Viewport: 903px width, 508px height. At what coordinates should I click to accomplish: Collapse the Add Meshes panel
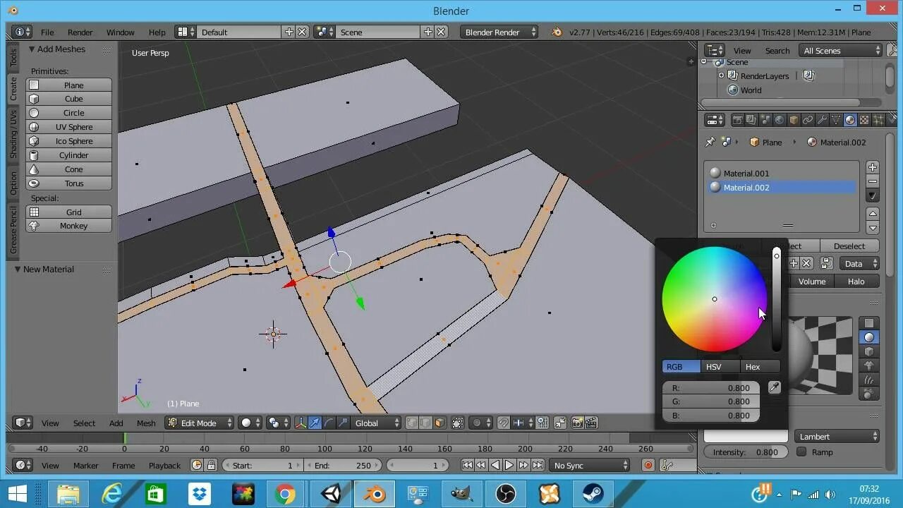point(32,49)
